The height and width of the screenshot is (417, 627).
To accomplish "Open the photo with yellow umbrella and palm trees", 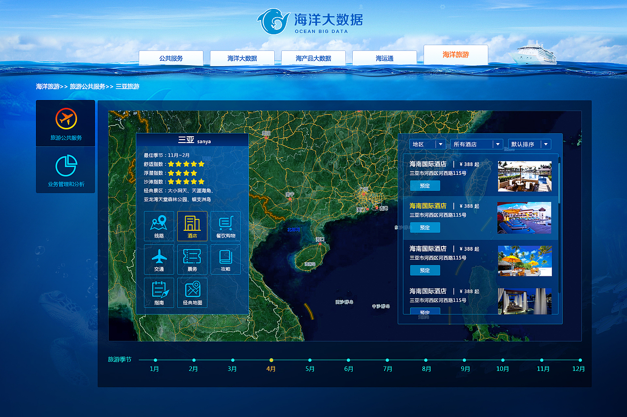I will (525, 261).
